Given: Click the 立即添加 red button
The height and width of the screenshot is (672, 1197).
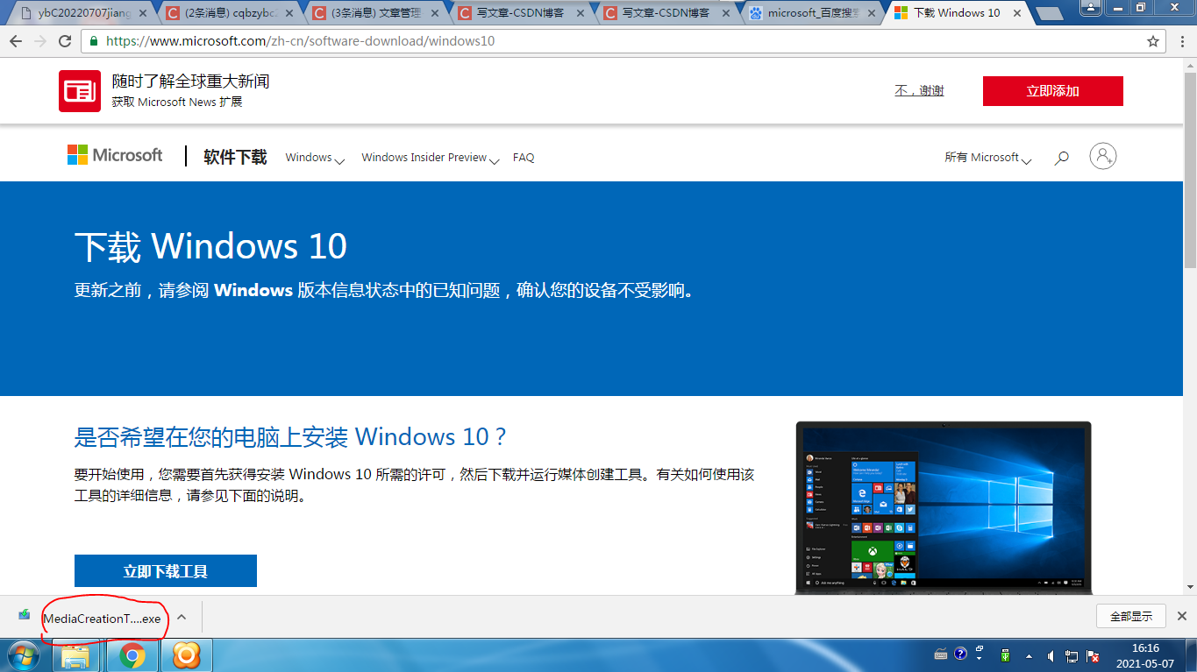Looking at the screenshot, I should click(x=1052, y=91).
